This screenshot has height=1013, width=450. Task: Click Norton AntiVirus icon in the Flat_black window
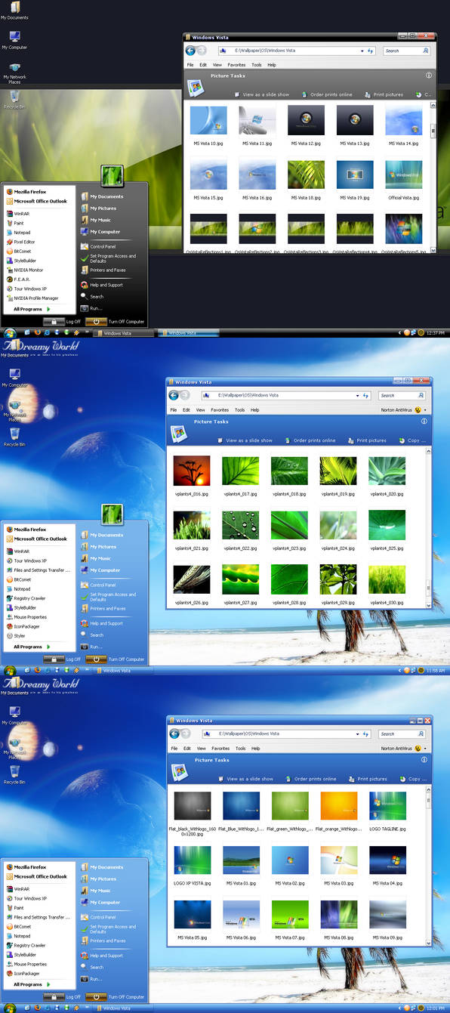(x=418, y=749)
